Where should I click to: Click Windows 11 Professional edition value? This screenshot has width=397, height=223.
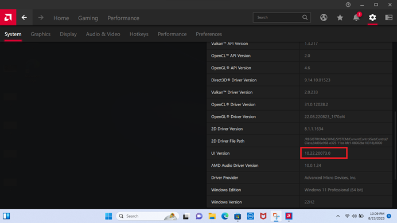point(333,190)
